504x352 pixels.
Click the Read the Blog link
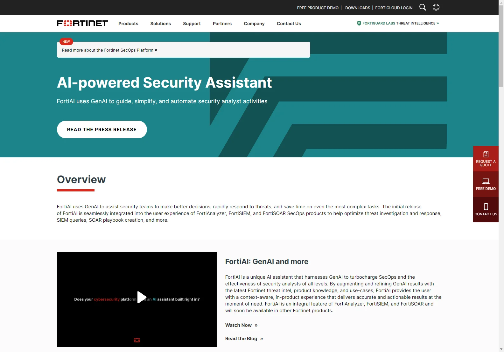[x=244, y=339]
